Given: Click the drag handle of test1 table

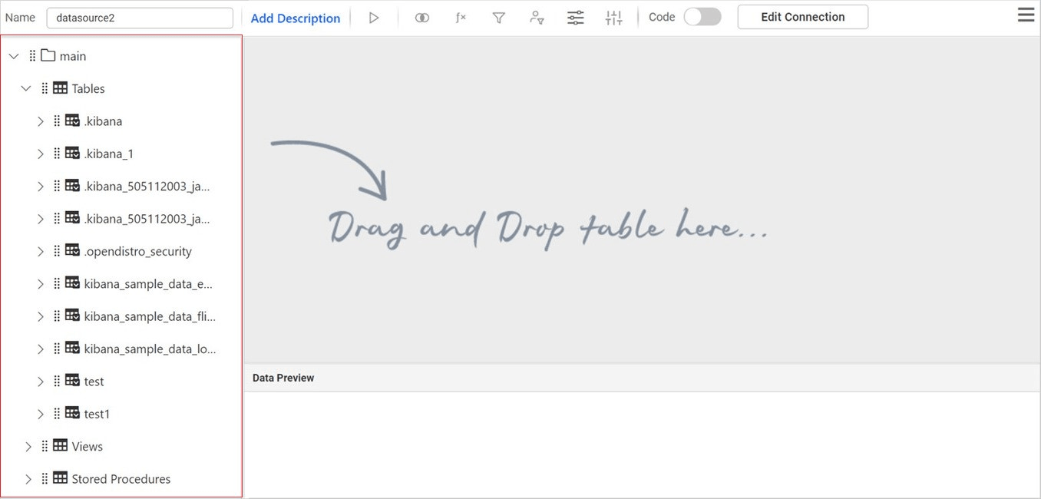Looking at the screenshot, I should [x=57, y=413].
